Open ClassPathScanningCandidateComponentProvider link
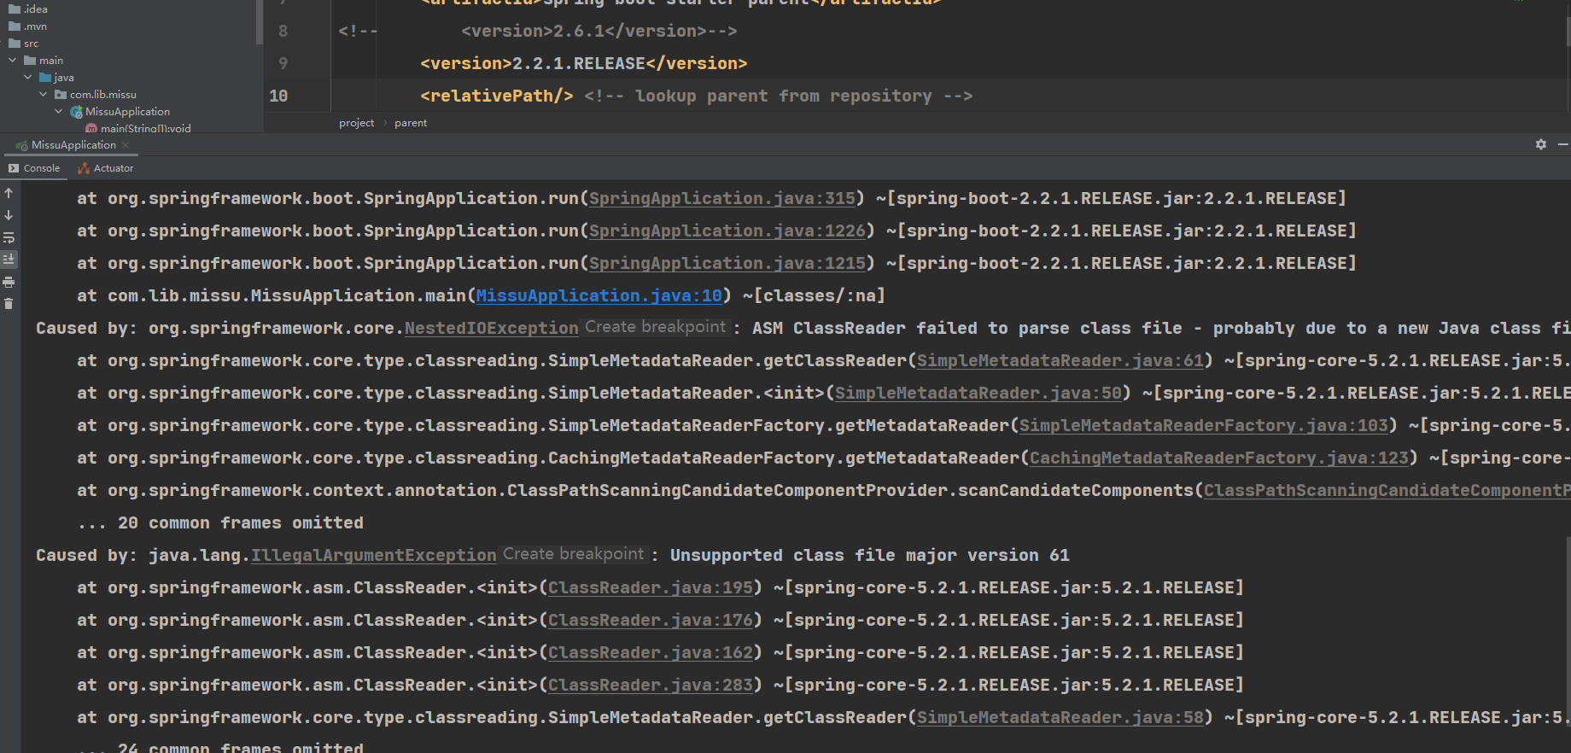Viewport: 1571px width, 753px height. coord(1387,490)
